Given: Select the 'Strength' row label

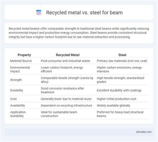Looking at the screenshot, I should [16, 80].
